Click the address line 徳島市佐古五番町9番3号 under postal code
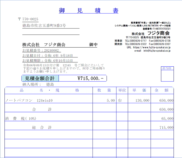182x158 pixels. 44,26
